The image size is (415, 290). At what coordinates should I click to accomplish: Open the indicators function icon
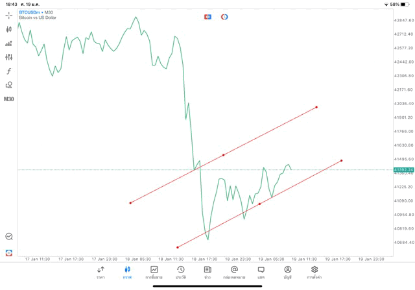[9, 71]
